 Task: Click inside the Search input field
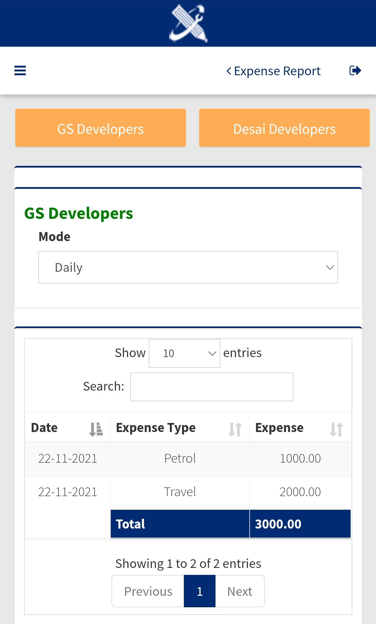tap(212, 387)
